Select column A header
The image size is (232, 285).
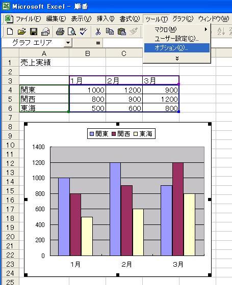(44, 53)
